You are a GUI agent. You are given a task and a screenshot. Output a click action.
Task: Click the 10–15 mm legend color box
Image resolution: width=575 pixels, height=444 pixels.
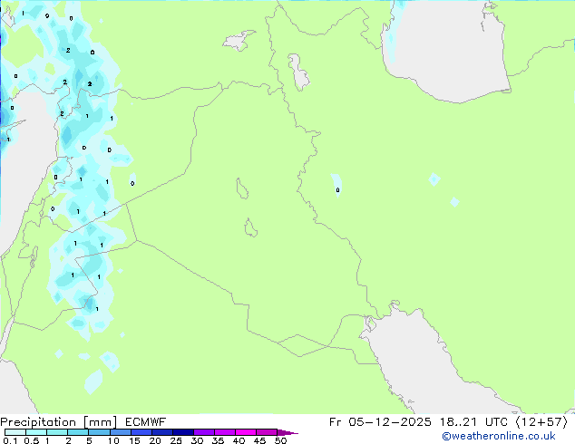pos(120,432)
